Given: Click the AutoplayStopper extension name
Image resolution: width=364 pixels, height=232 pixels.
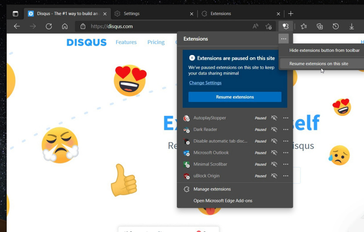Looking at the screenshot, I should coord(210,118).
